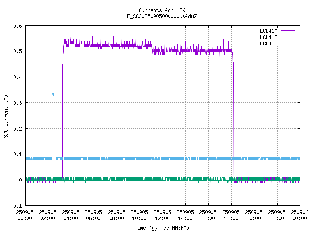Select the LCL41B legend label
This screenshot has width=309, height=232.
(268, 37)
